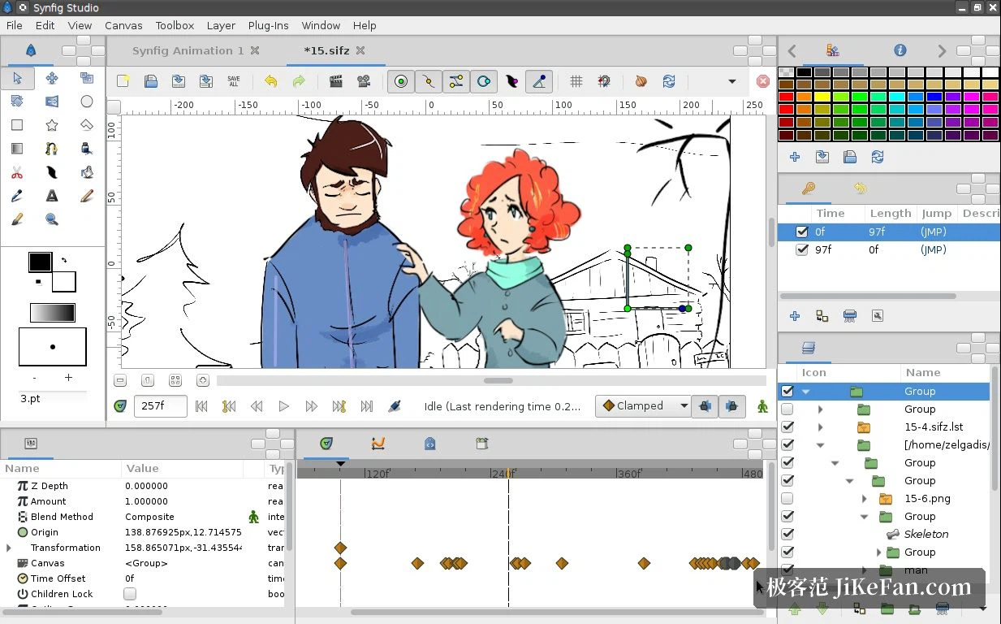The width and height of the screenshot is (1001, 624).
Task: Expand the Group under Skeleton
Action: click(x=878, y=552)
